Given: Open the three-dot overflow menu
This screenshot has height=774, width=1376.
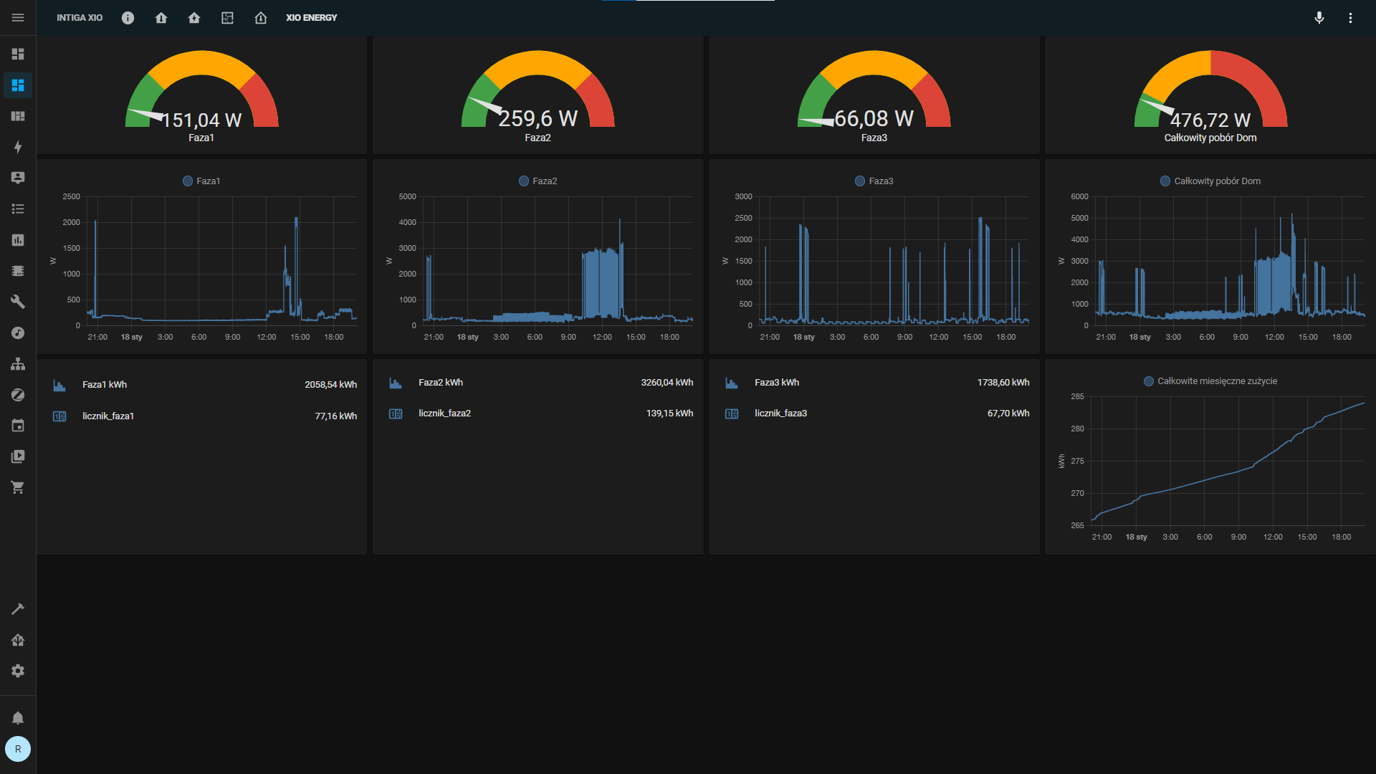Looking at the screenshot, I should pos(1350,18).
